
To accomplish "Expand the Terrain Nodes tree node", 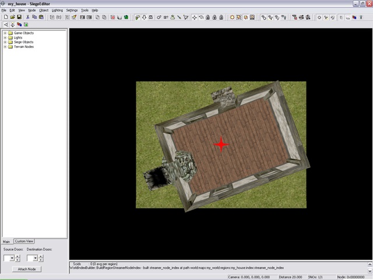I will (5, 47).
